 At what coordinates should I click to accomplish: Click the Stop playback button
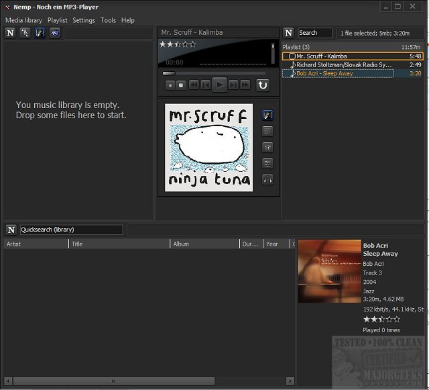pos(181,85)
